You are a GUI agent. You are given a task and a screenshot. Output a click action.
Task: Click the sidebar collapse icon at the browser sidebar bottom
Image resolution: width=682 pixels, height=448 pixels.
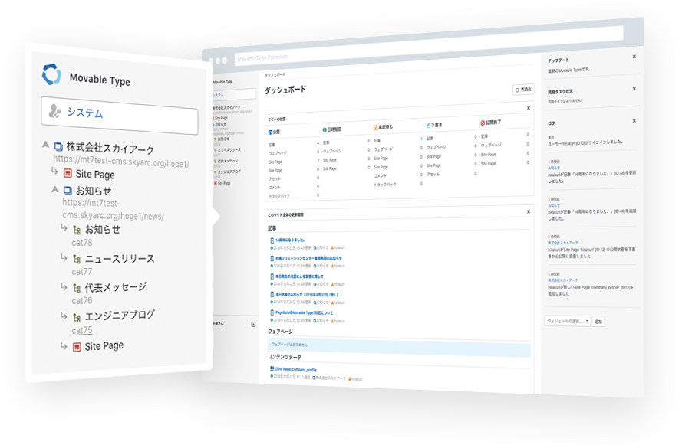click(254, 324)
